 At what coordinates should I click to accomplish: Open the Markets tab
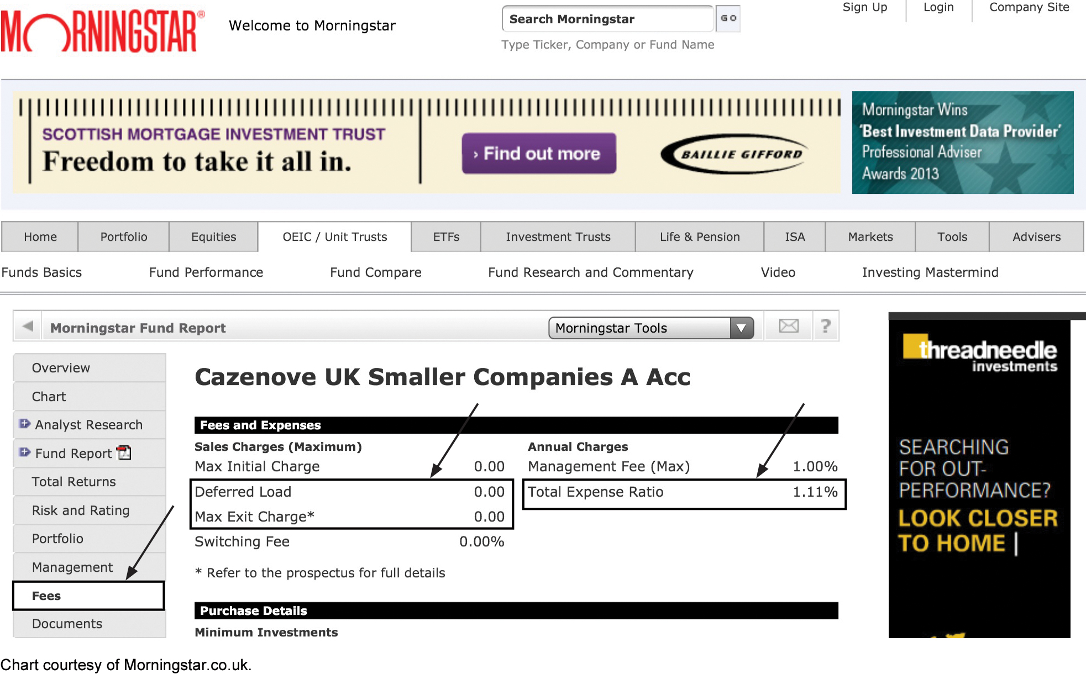870,237
